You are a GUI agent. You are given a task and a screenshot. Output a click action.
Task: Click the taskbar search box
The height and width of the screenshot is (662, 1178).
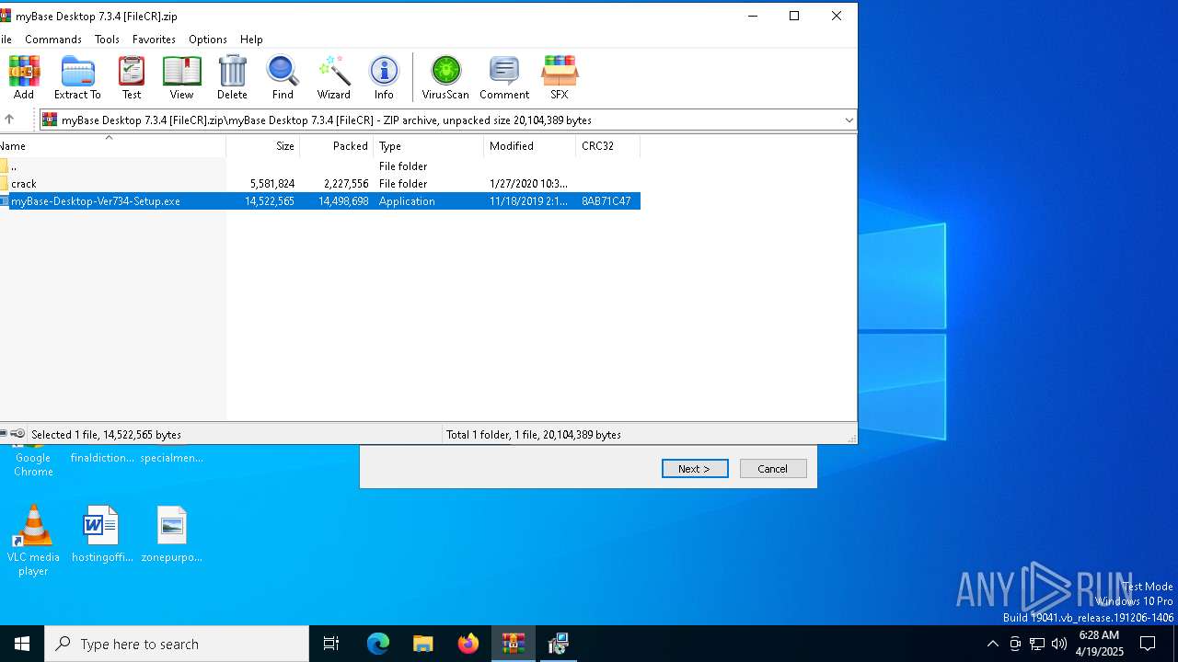177,644
